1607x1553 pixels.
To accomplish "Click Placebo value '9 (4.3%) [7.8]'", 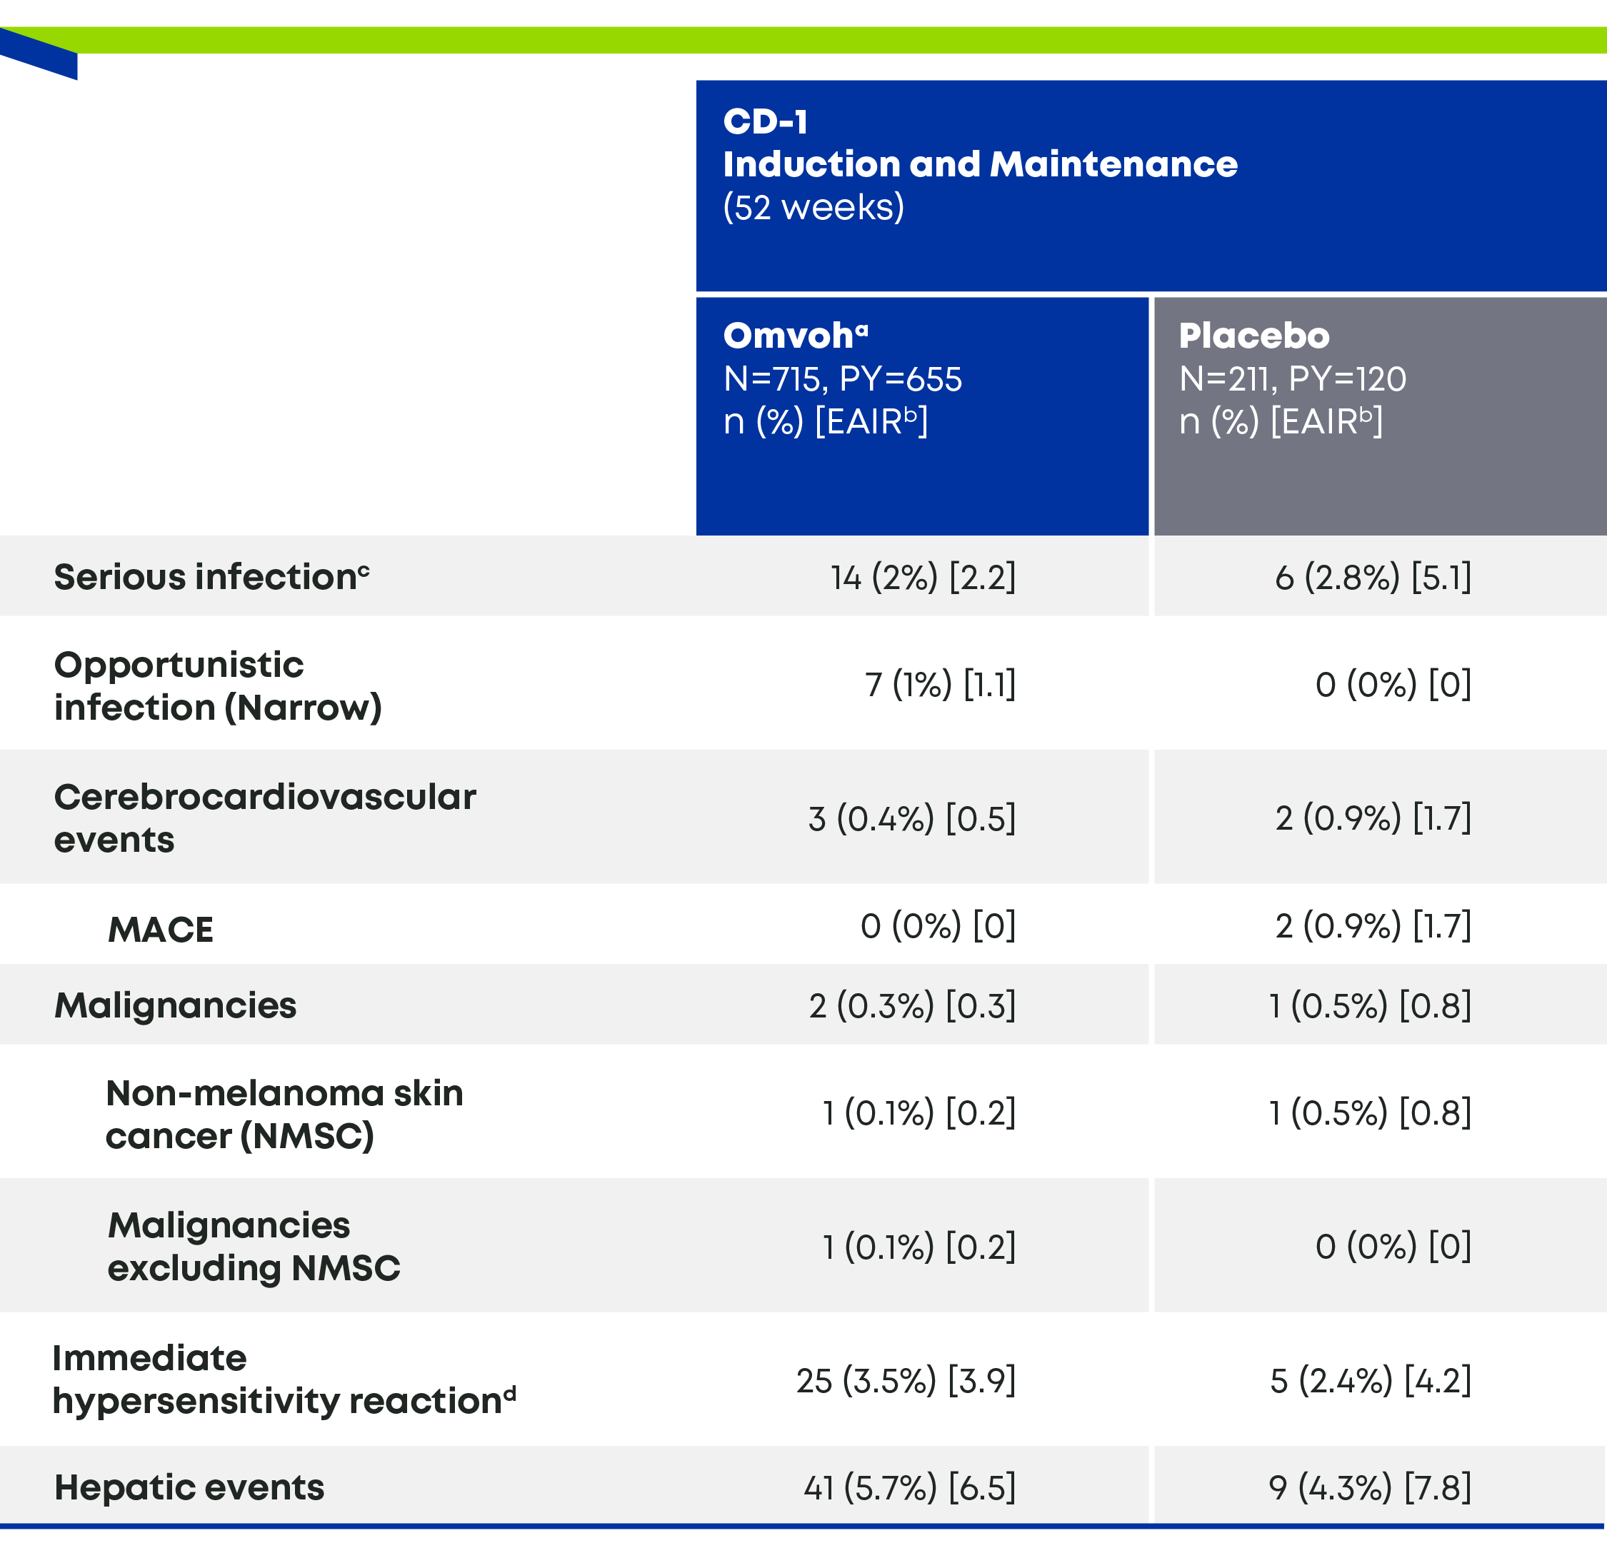I will click(x=1370, y=1488).
